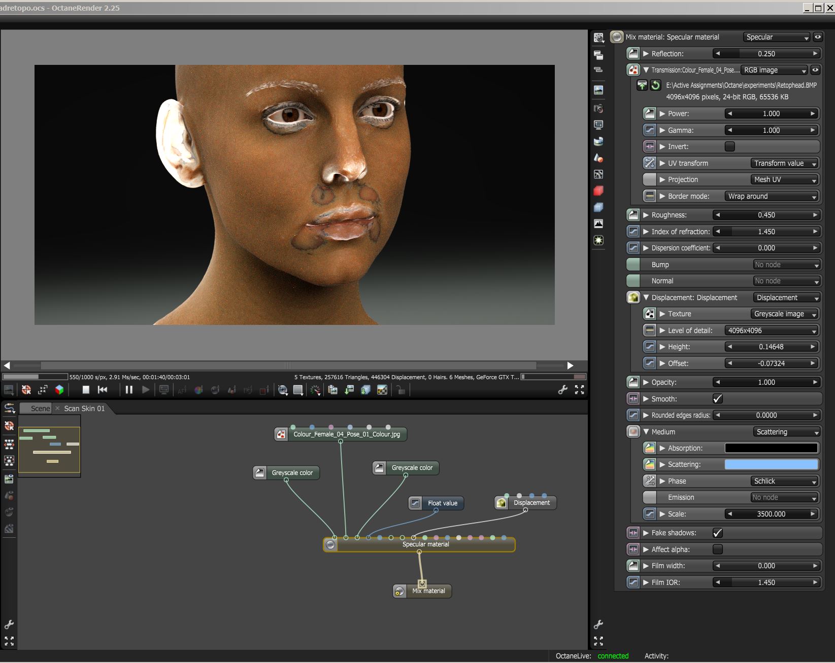Screen dimensions: 835x663
Task: Open the Specular material type dropdown
Action: pyautogui.click(x=776, y=37)
